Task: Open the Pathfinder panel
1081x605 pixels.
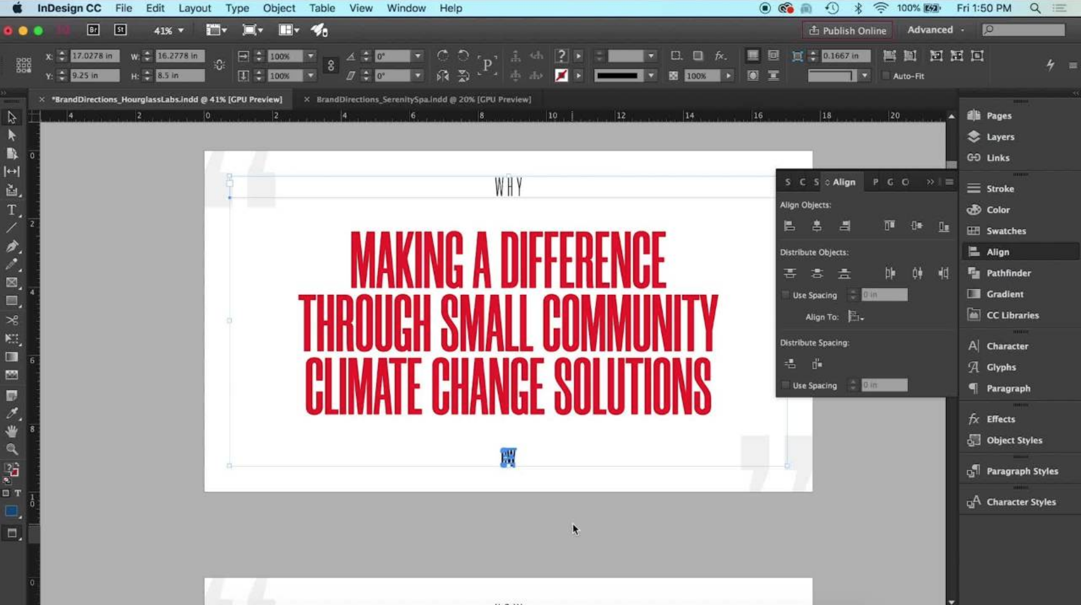Action: coord(1009,273)
